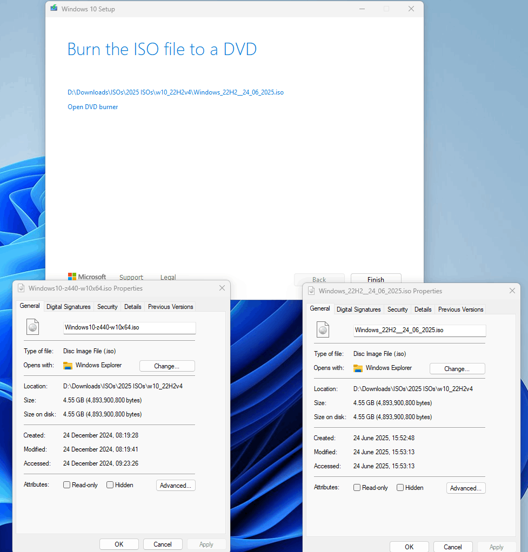Open Previous Versions tab in Windows10-z440 Properties
This screenshot has width=528, height=552.
170,307
